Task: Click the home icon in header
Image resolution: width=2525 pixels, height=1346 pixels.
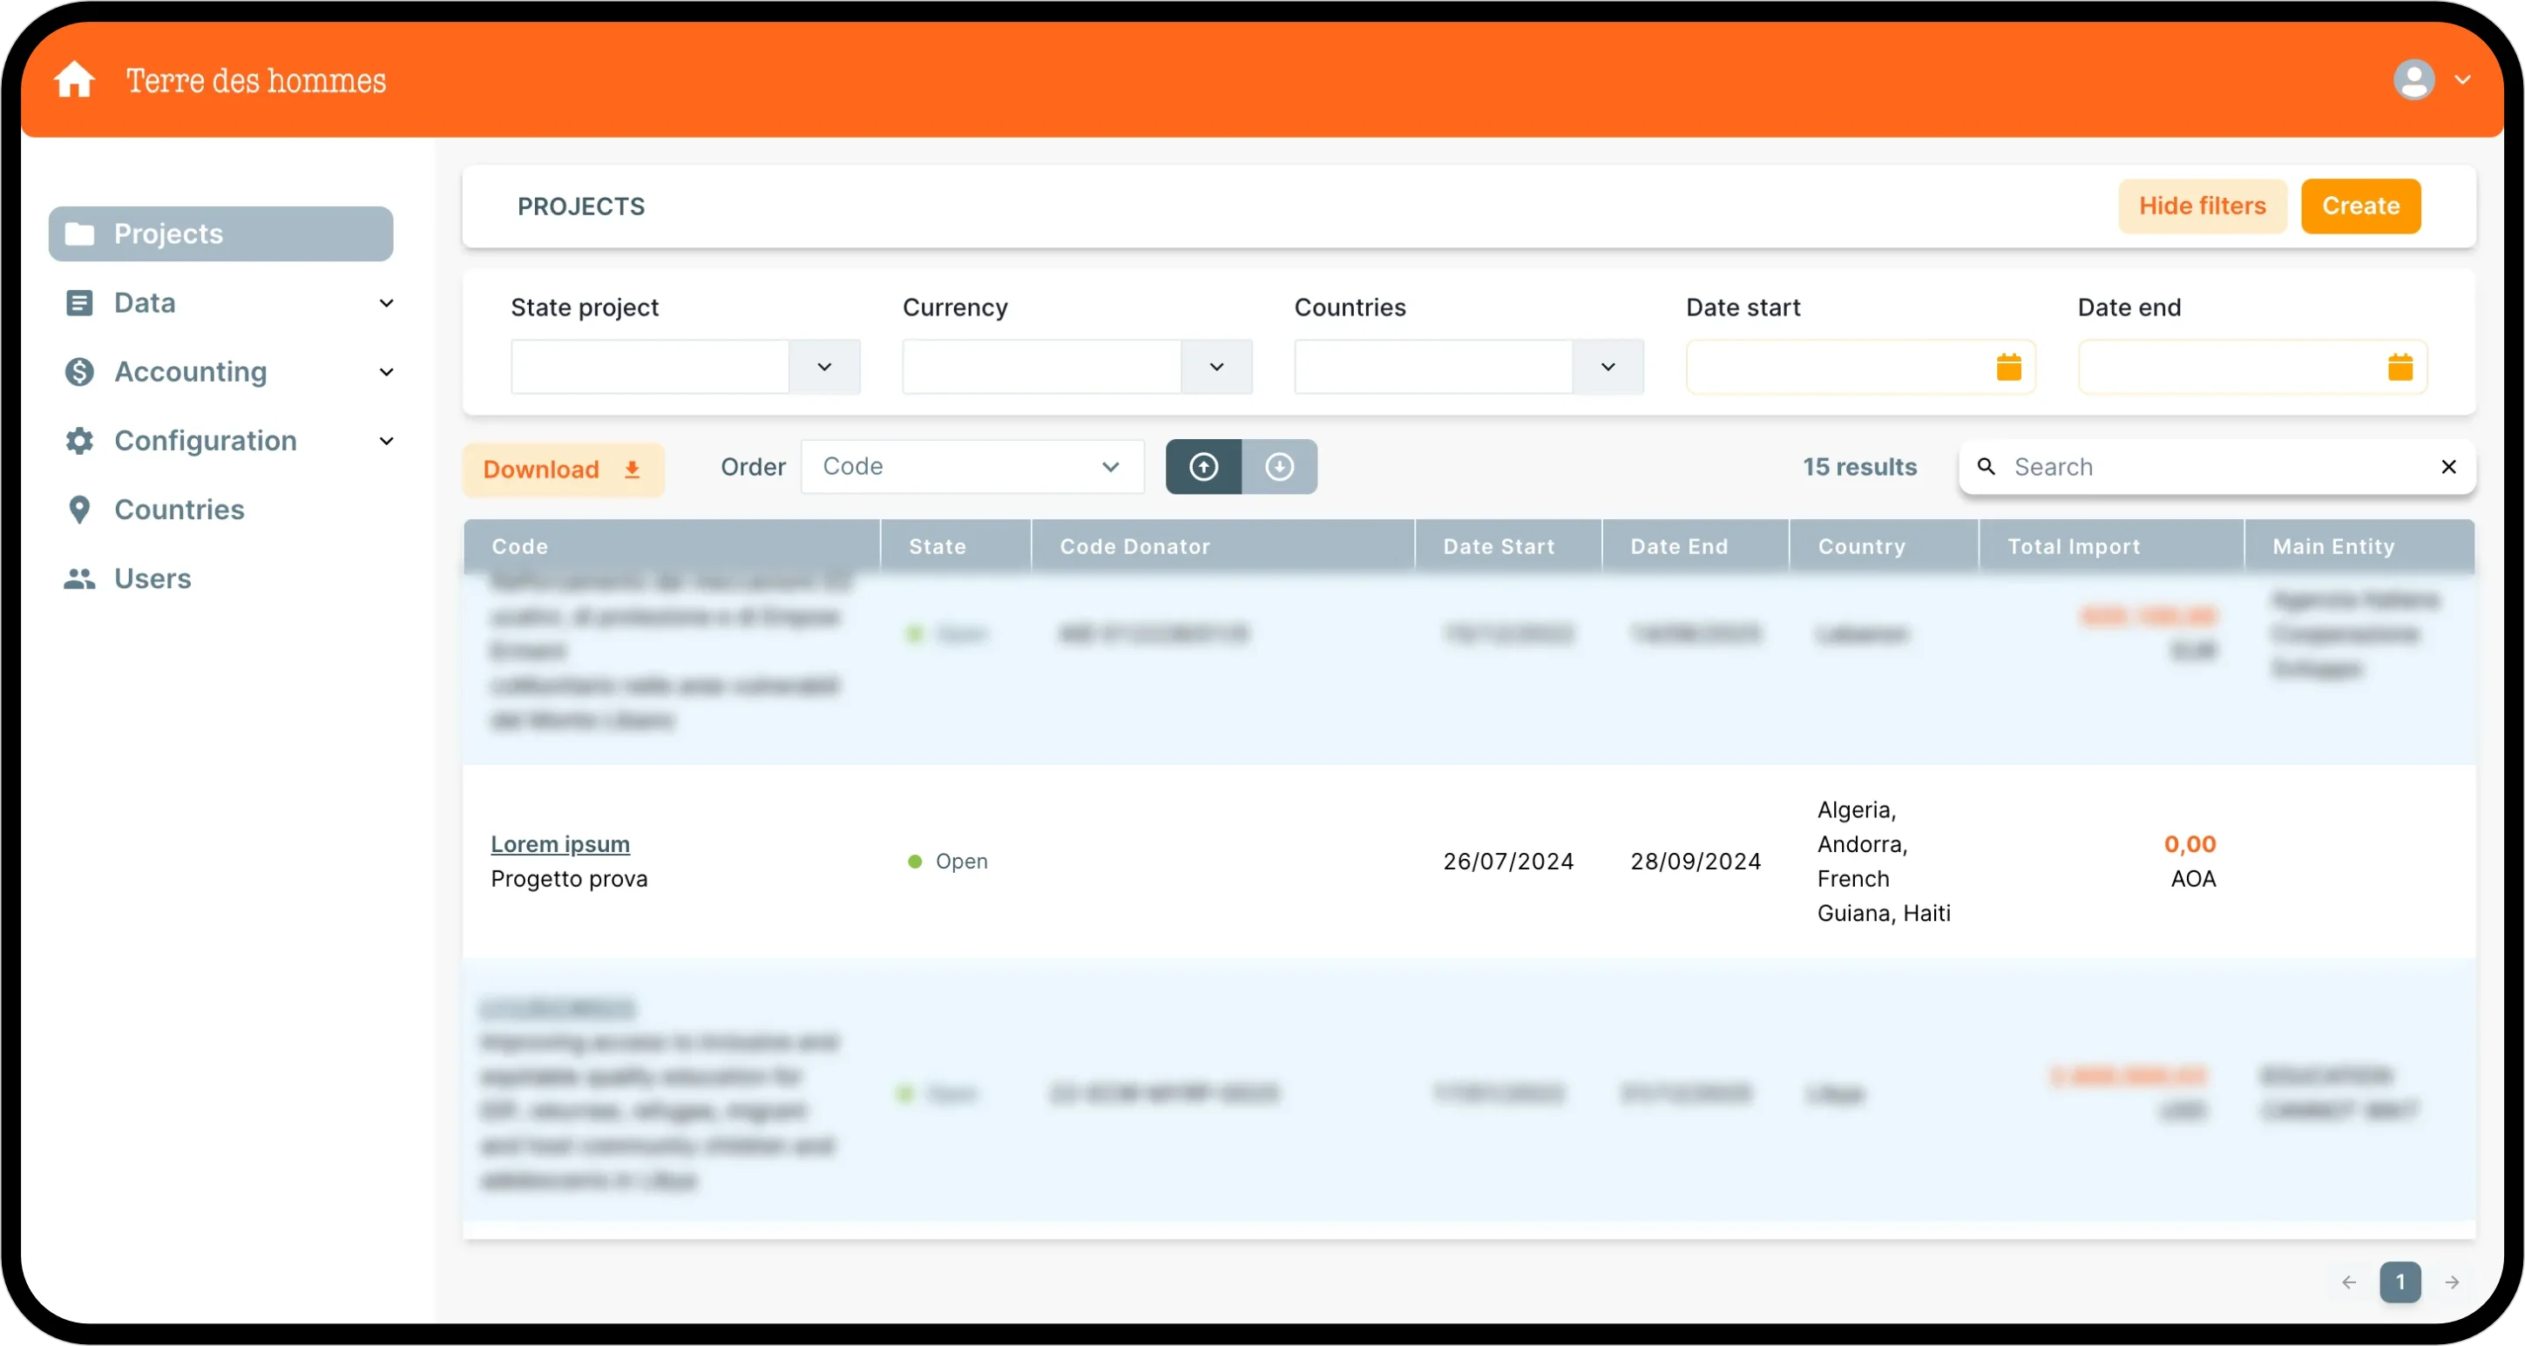Action: [x=73, y=79]
